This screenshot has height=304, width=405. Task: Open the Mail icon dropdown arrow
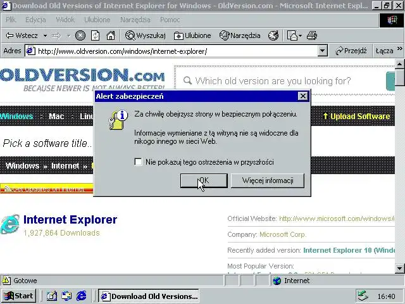(x=300, y=35)
